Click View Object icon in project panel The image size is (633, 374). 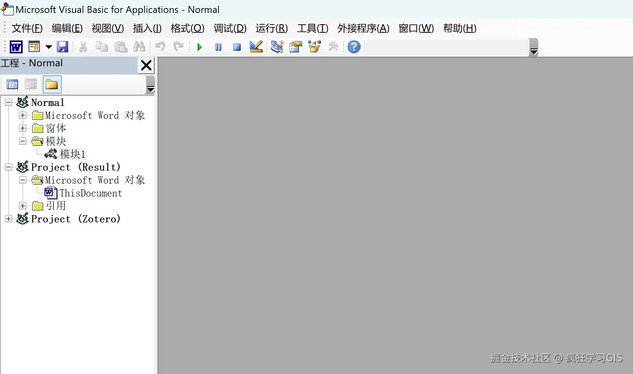[31, 85]
